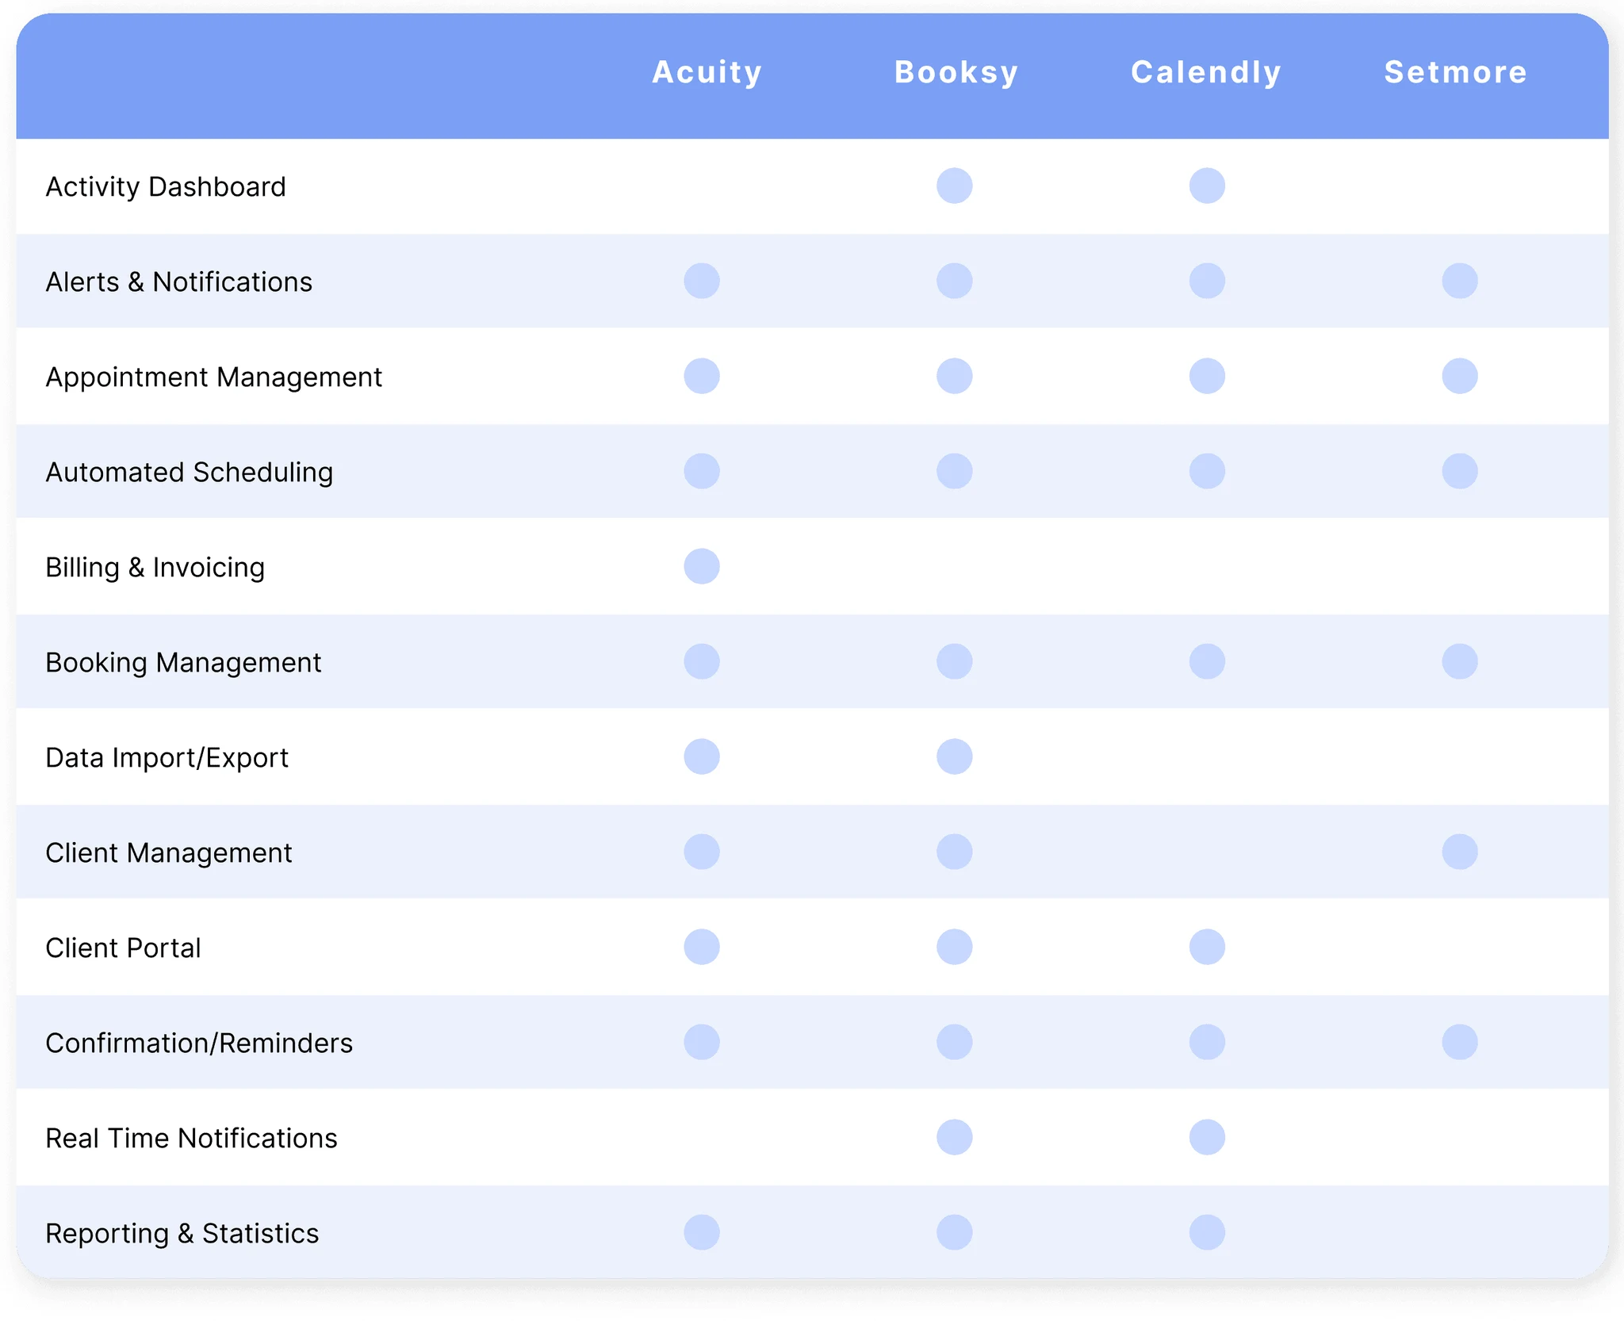
Task: Click Acuity dot for Confirmation/Reminders
Action: (x=702, y=1042)
